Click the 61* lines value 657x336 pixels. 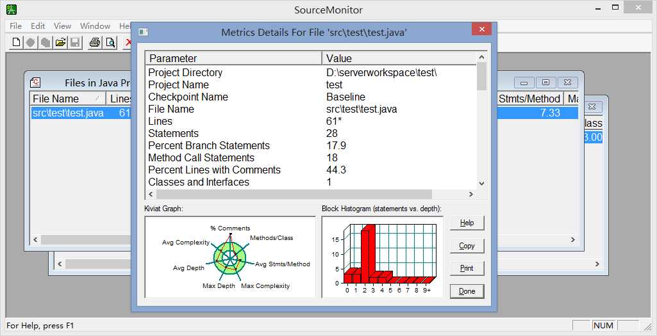click(x=334, y=121)
